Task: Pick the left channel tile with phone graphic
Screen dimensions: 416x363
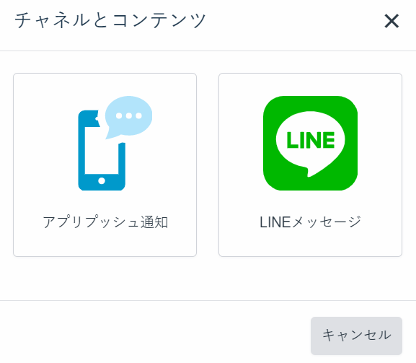Action: (105, 165)
